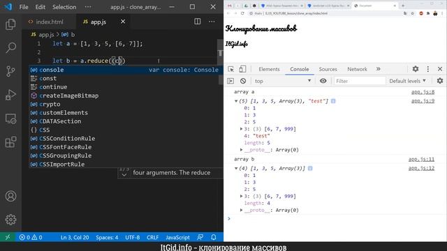Open the Extensions view
447x251 pixels.
click(10, 142)
